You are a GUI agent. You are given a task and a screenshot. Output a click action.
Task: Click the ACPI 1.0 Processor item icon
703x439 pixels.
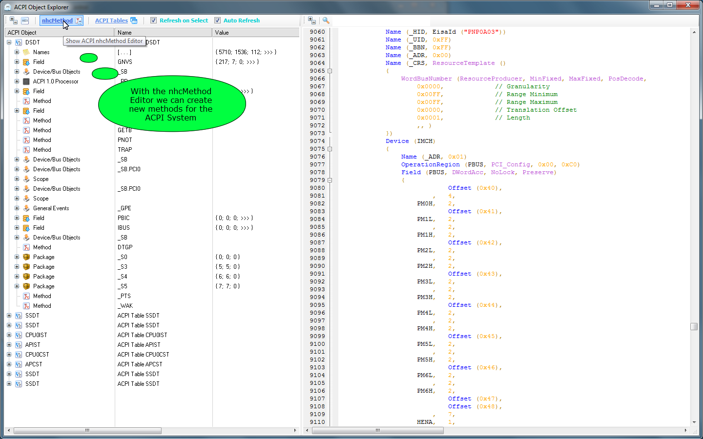click(x=26, y=81)
